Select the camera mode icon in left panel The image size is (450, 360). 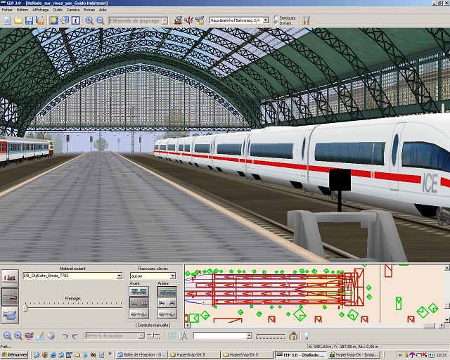pos(10,316)
